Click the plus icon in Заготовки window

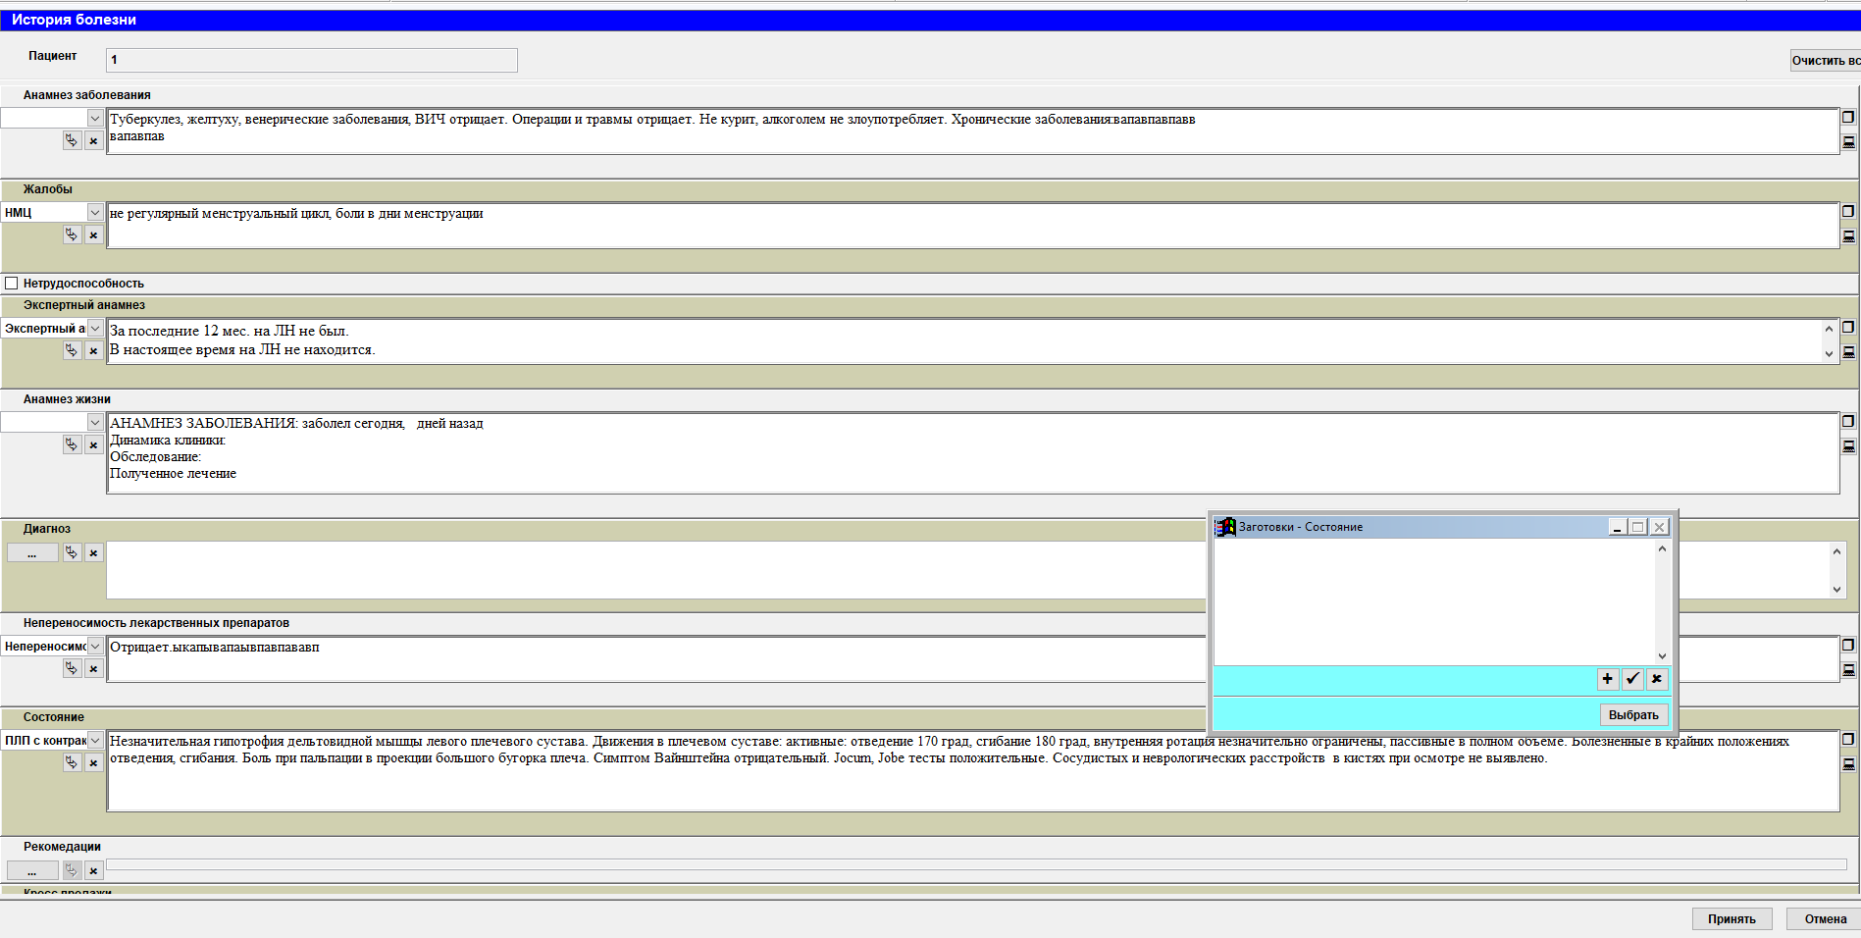(x=1607, y=679)
